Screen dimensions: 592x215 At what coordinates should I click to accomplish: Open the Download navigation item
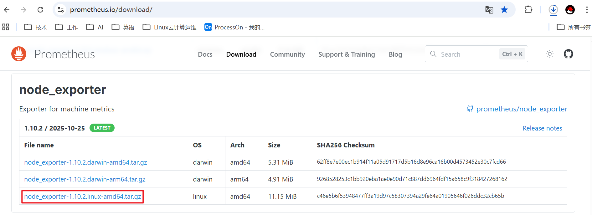[241, 54]
